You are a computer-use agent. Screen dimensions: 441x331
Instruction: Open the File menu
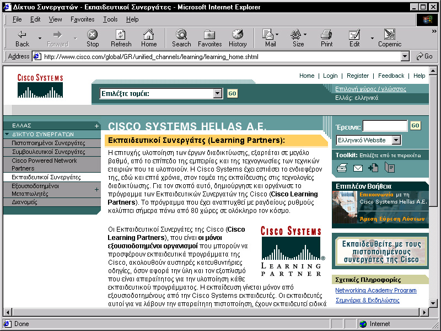pos(17,19)
